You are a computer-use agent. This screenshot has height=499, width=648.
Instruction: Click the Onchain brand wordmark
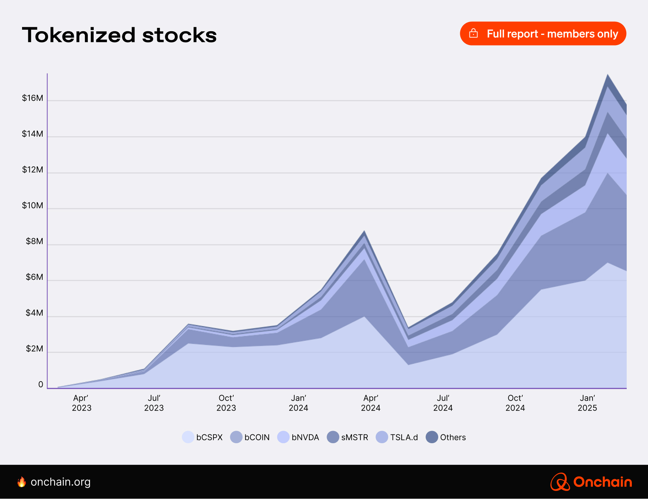[x=602, y=482]
